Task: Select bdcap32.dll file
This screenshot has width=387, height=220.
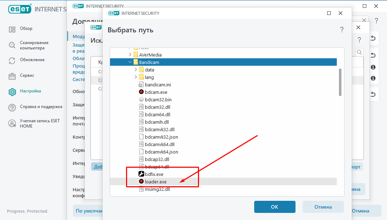Action: [x=157, y=159]
